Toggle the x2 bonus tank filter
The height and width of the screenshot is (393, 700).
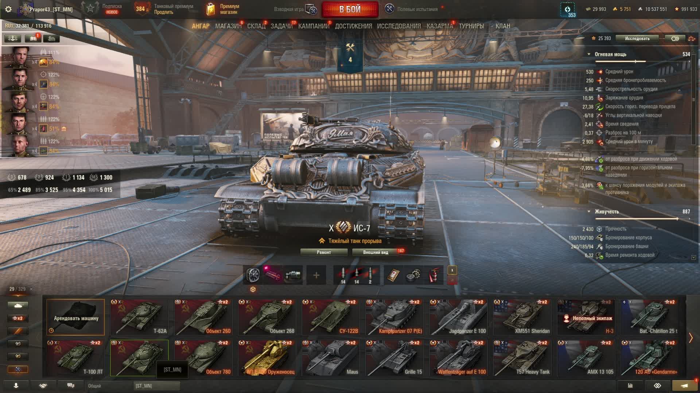coord(17,318)
